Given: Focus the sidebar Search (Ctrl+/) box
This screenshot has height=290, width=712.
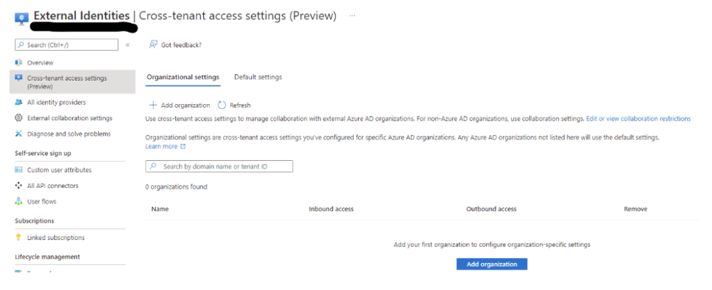Looking at the screenshot, I should 67,45.
